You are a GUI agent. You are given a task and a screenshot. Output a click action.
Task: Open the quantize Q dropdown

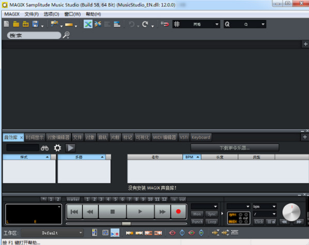(x=245, y=24)
